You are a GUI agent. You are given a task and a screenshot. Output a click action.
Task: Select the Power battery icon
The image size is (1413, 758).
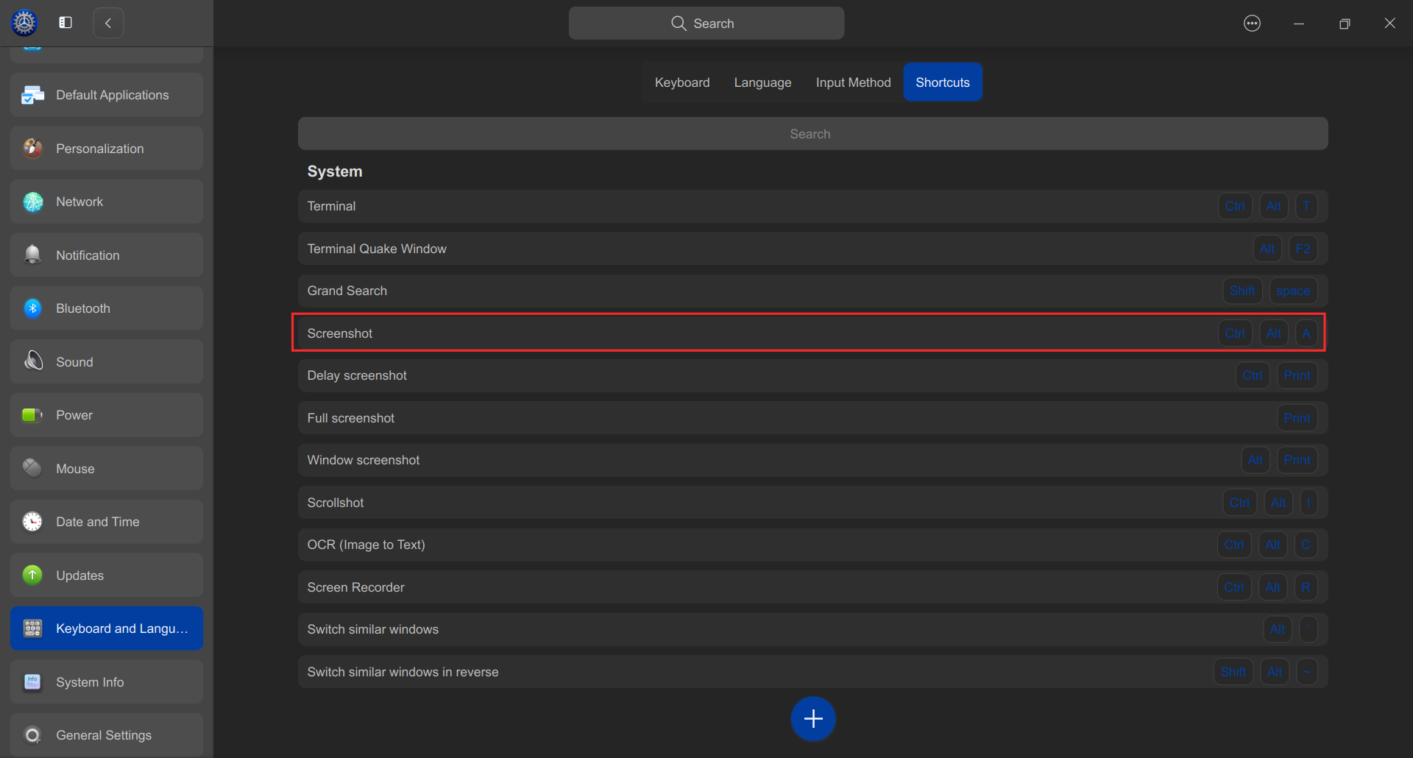[33, 415]
